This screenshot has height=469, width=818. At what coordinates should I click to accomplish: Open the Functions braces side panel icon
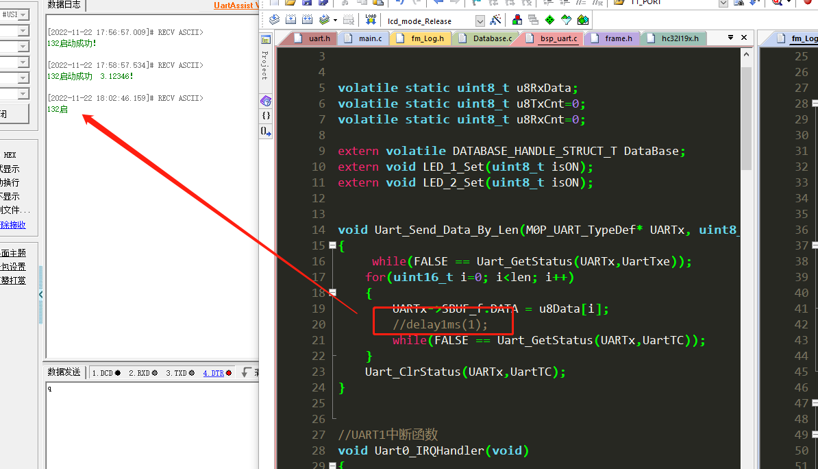[x=266, y=116]
